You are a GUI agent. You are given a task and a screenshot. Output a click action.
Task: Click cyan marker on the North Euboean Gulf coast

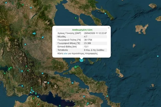(72, 83)
